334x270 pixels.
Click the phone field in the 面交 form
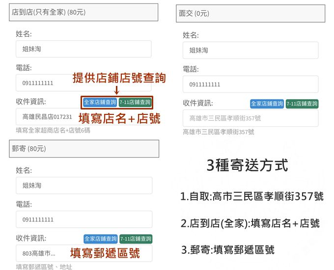pyautogui.click(x=250, y=84)
